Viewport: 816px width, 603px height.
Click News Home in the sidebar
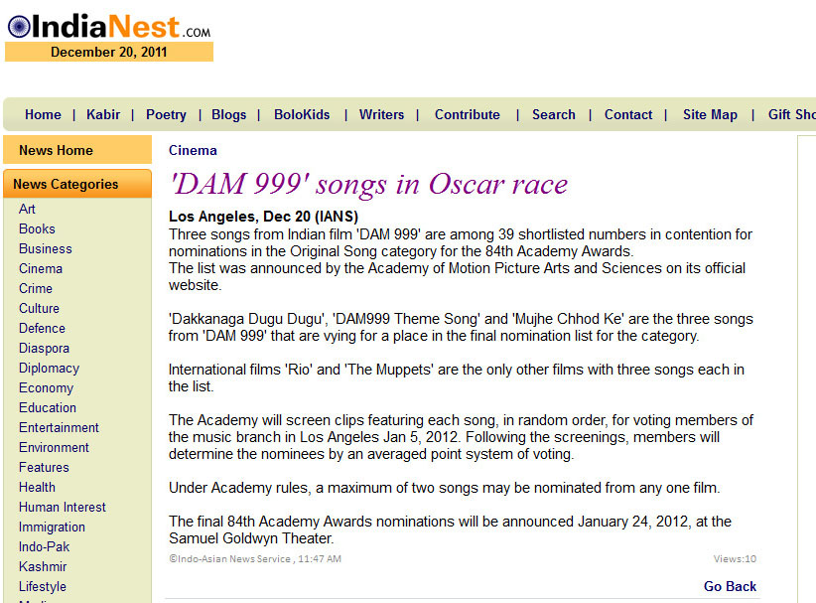click(x=56, y=150)
